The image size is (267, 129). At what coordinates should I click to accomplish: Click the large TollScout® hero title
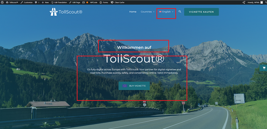click(135, 59)
